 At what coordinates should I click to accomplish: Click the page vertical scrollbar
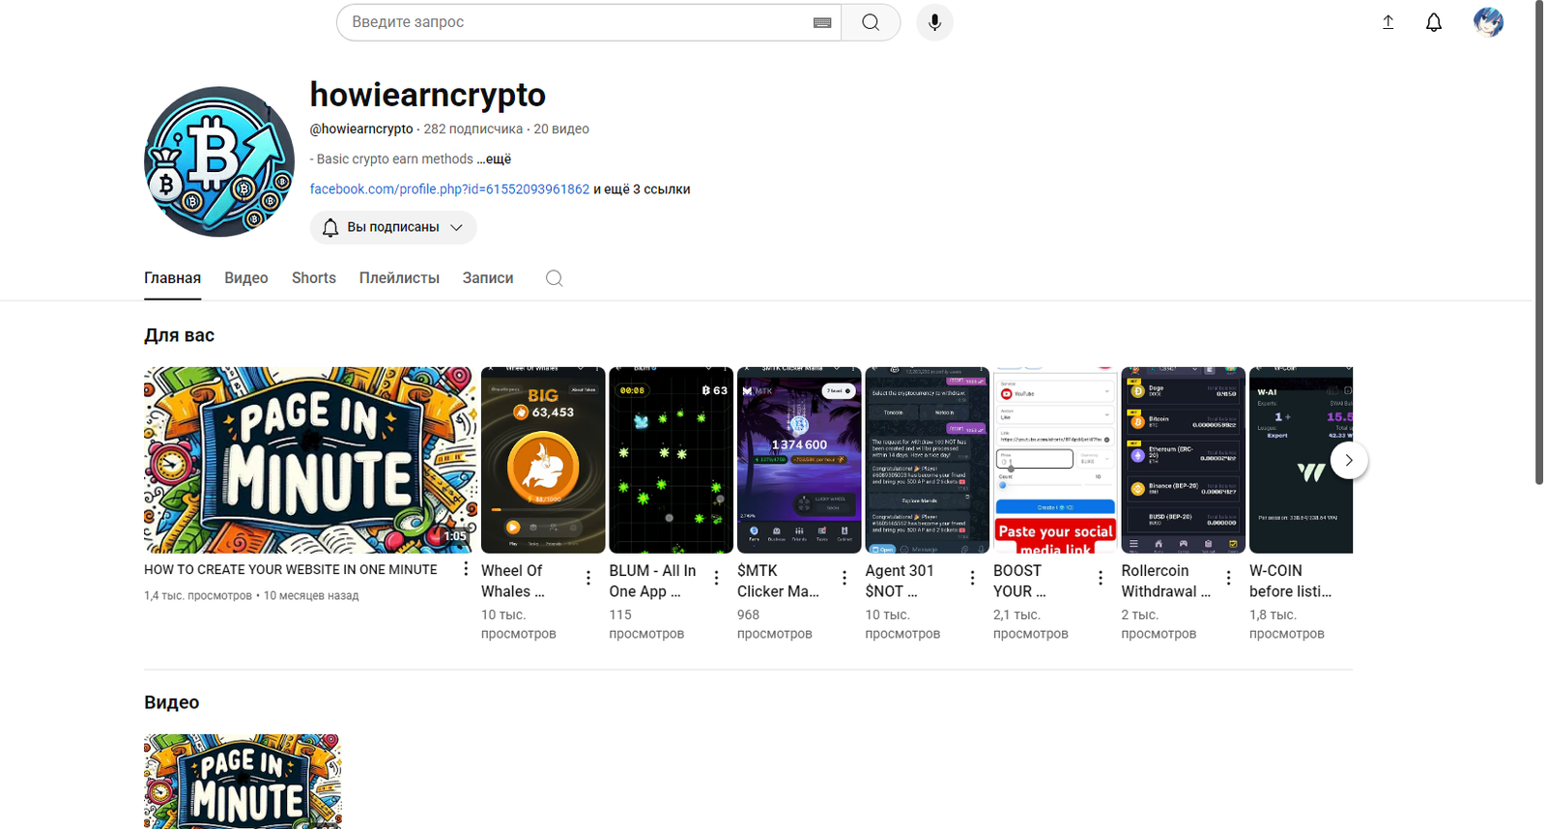pyautogui.click(x=1538, y=242)
